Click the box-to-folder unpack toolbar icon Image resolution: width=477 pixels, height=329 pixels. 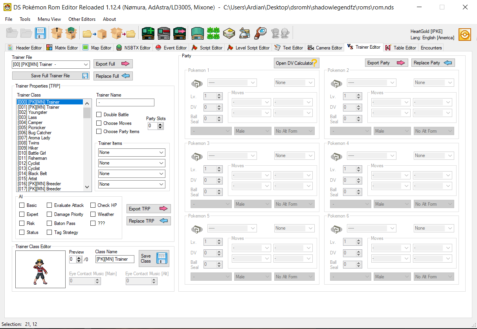click(x=123, y=33)
